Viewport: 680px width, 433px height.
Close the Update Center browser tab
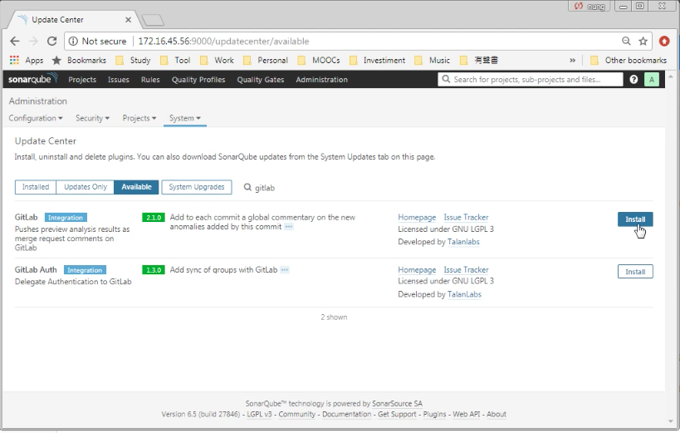click(128, 20)
